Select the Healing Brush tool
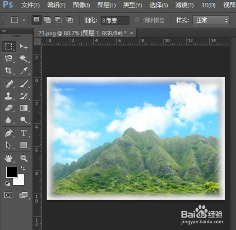 [x=8, y=84]
